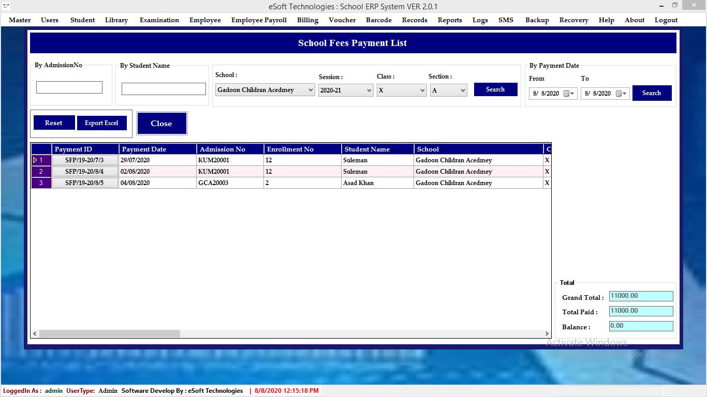This screenshot has width=707, height=397.
Task: Open the SMS menu
Action: [506, 20]
